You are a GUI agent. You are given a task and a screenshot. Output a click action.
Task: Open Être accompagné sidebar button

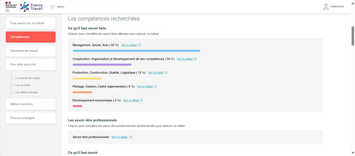click(x=31, y=118)
